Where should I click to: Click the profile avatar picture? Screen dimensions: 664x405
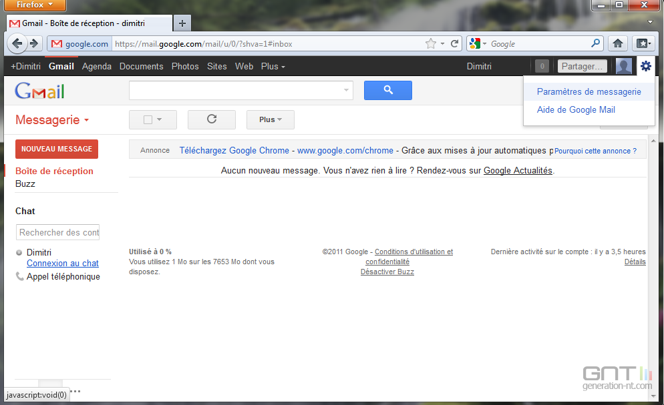coord(623,66)
